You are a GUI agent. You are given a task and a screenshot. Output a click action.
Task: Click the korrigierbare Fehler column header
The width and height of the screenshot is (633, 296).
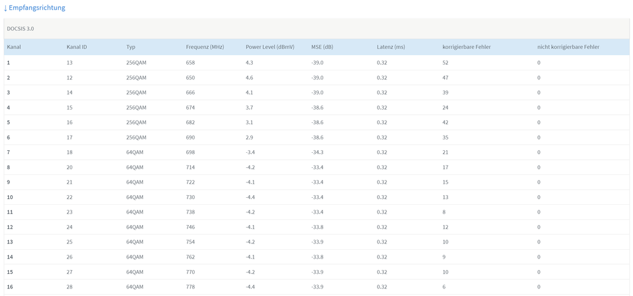(466, 47)
